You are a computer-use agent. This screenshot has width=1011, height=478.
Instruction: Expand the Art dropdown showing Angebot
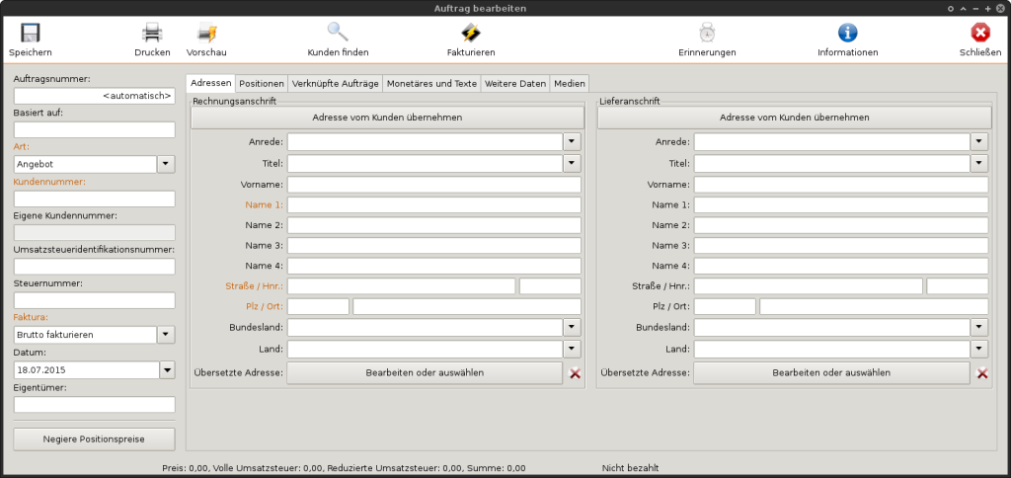tap(166, 165)
